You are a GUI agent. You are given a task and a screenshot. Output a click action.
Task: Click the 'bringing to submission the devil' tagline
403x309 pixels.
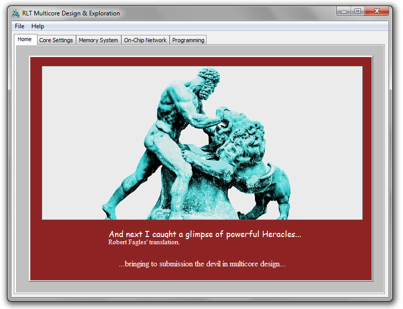[203, 264]
